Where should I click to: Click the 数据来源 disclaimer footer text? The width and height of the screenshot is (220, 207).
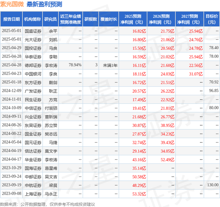(x=47, y=204)
